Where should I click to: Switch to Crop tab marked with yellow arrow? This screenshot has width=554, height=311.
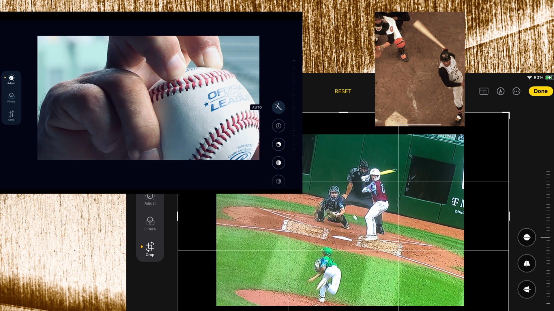[x=150, y=249]
